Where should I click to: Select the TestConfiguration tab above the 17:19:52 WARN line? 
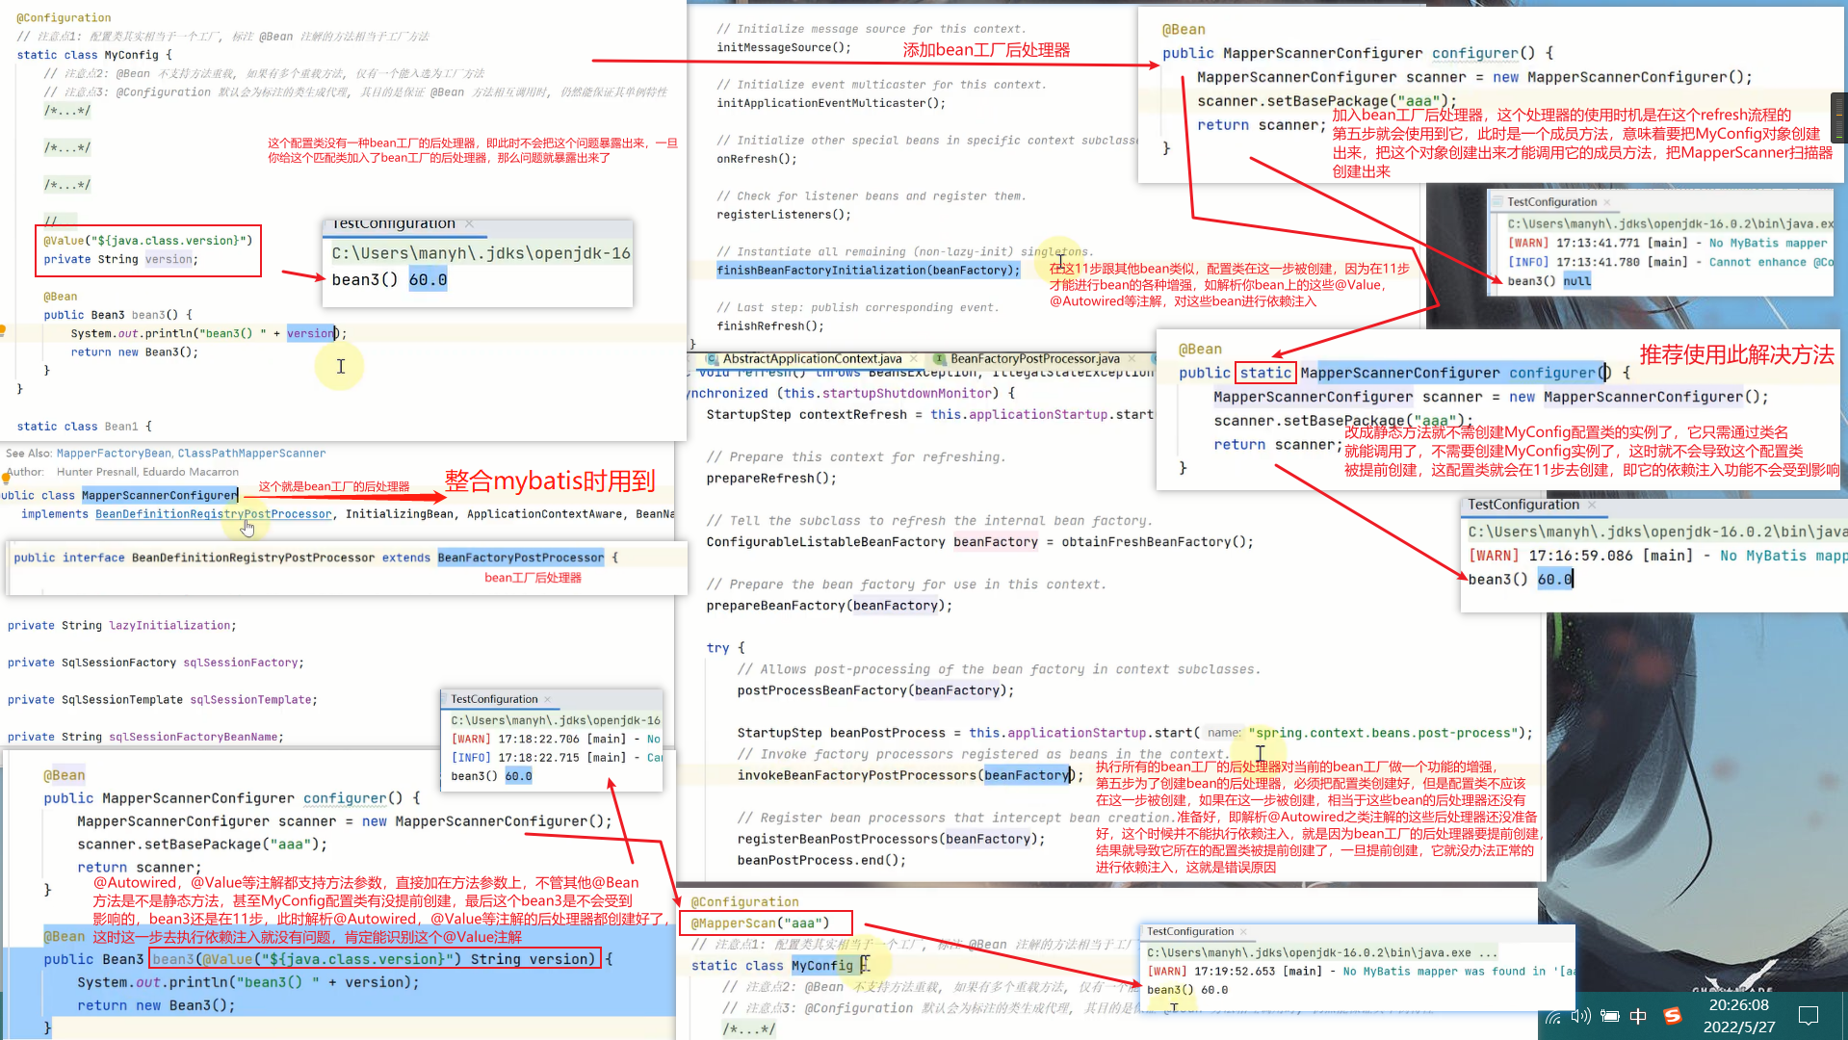1190,932
